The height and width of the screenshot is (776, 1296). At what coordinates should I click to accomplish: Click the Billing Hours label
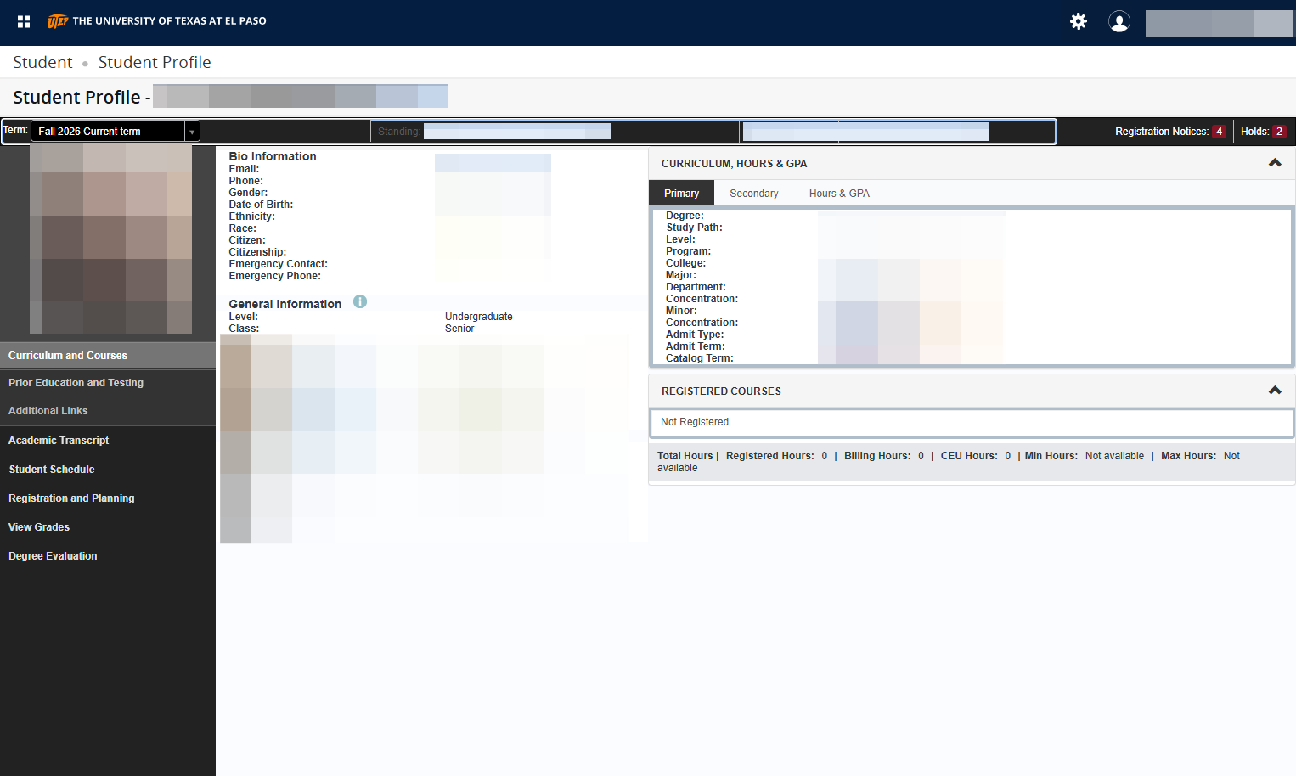click(877, 456)
